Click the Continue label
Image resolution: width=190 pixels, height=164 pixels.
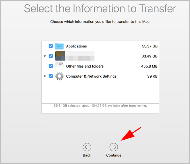[x=114, y=155]
